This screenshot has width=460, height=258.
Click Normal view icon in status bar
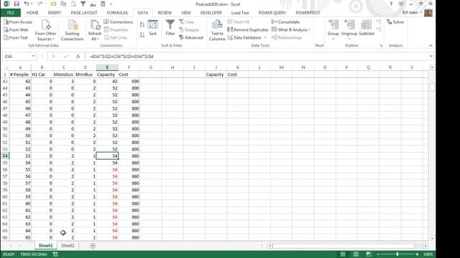[343, 254]
